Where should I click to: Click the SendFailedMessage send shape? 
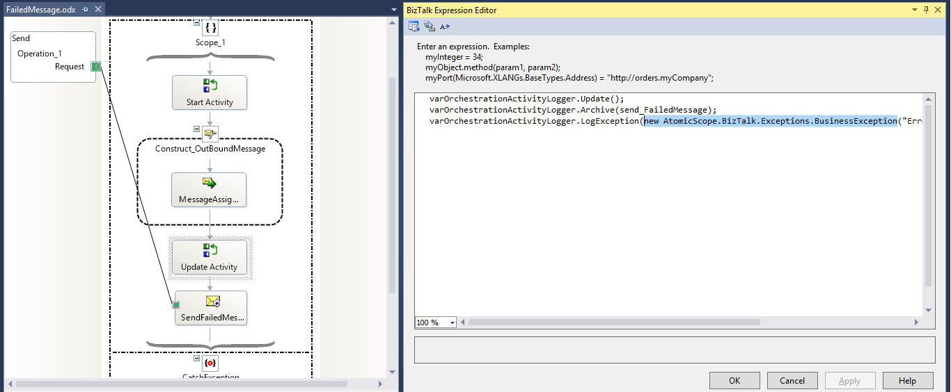pos(211,309)
